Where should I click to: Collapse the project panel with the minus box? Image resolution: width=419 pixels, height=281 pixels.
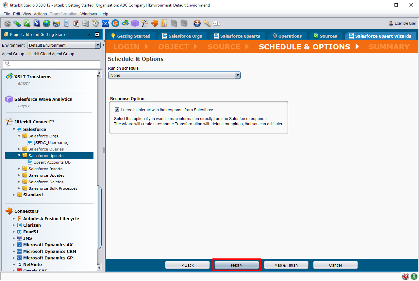coord(97,35)
